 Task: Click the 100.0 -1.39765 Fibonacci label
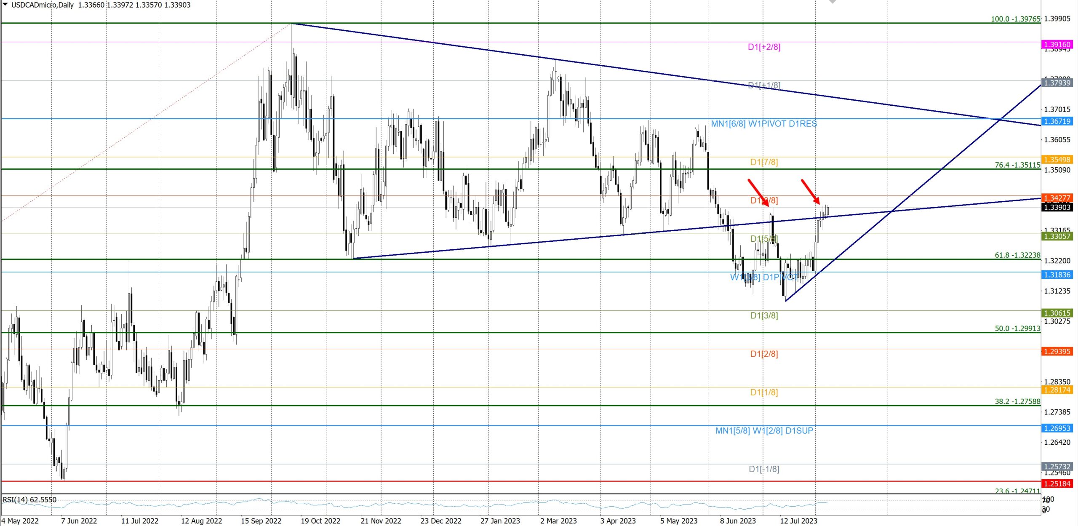(1015, 19)
